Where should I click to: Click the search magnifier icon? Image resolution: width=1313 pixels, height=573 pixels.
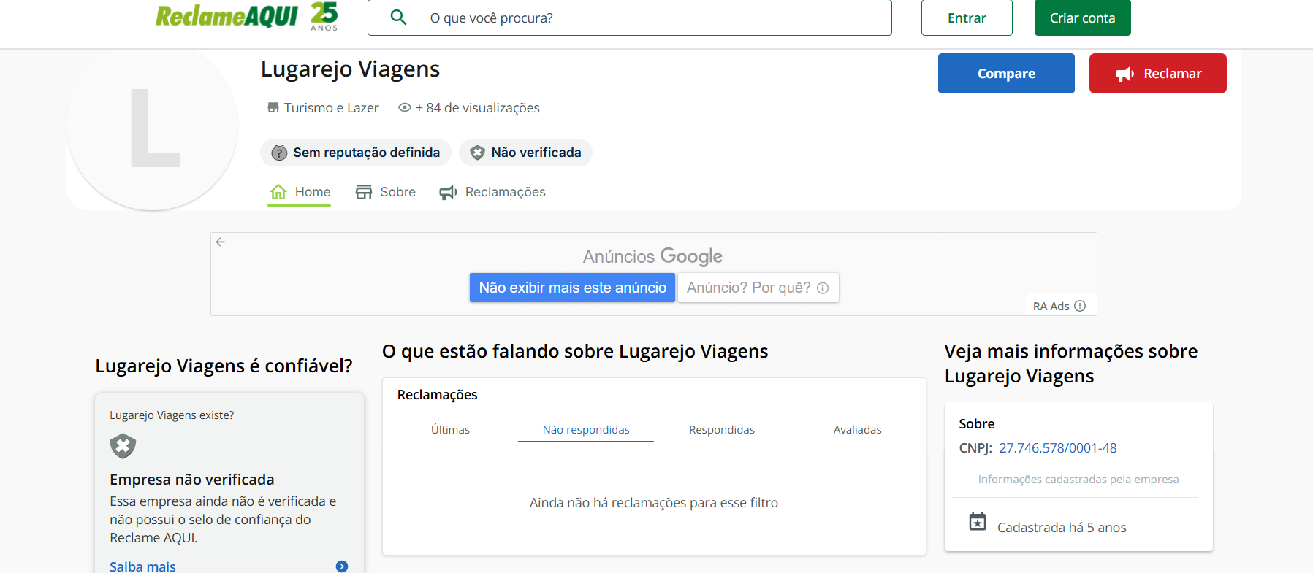pyautogui.click(x=398, y=17)
